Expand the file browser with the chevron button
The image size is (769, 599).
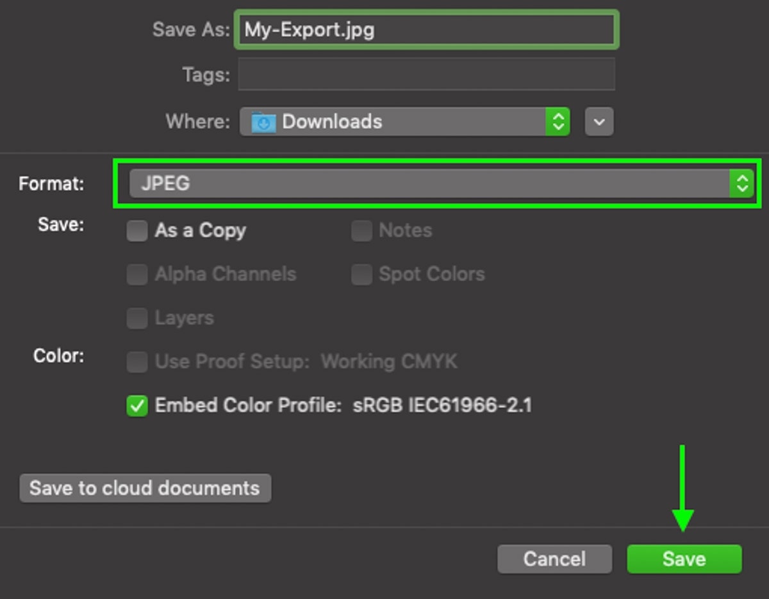click(x=599, y=121)
